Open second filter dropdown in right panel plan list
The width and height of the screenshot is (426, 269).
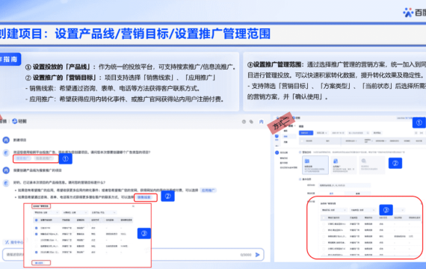click(362, 210)
